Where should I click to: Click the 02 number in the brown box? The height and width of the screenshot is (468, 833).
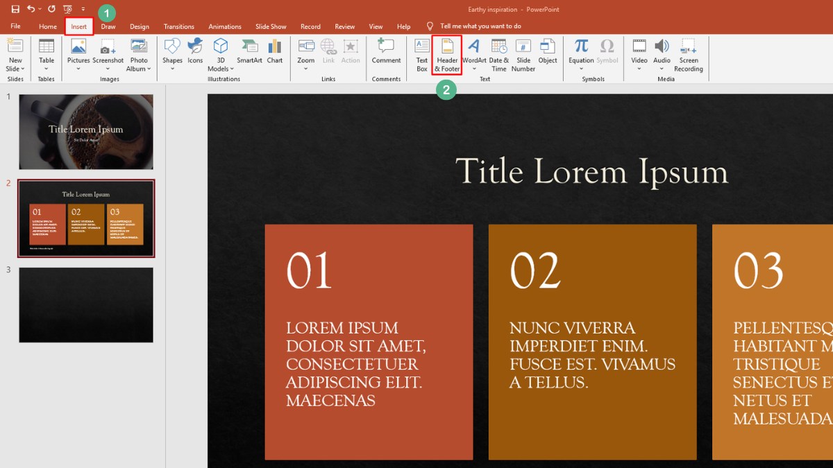point(535,270)
